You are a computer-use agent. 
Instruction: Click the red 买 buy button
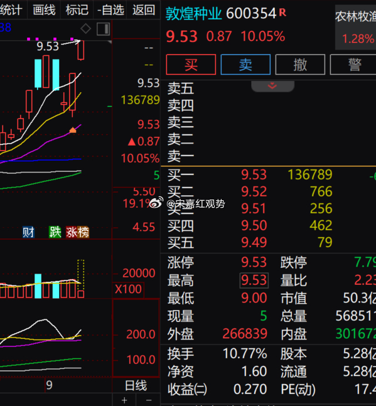[191, 65]
